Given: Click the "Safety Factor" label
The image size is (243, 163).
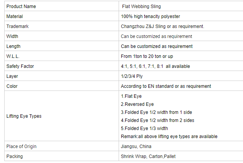Looking at the screenshot, I should point(20,66).
